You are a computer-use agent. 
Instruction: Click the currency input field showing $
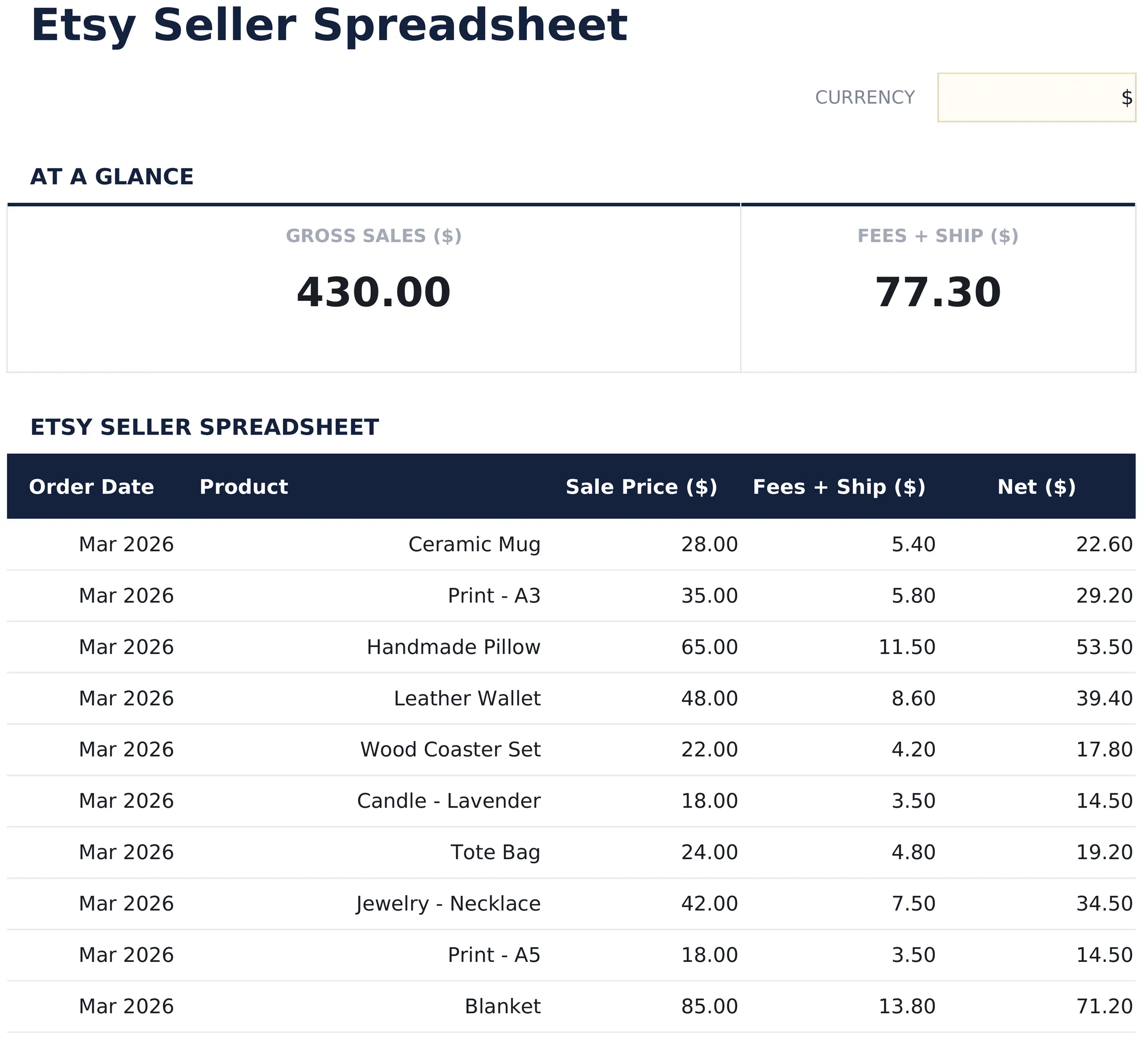(x=1036, y=98)
